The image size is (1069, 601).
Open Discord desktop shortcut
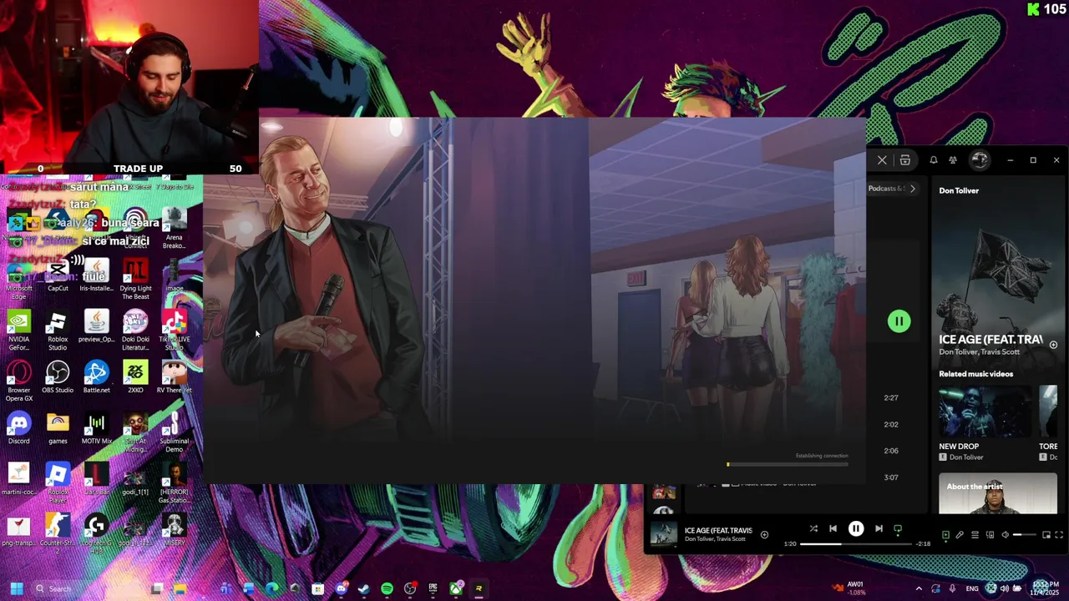(x=19, y=428)
